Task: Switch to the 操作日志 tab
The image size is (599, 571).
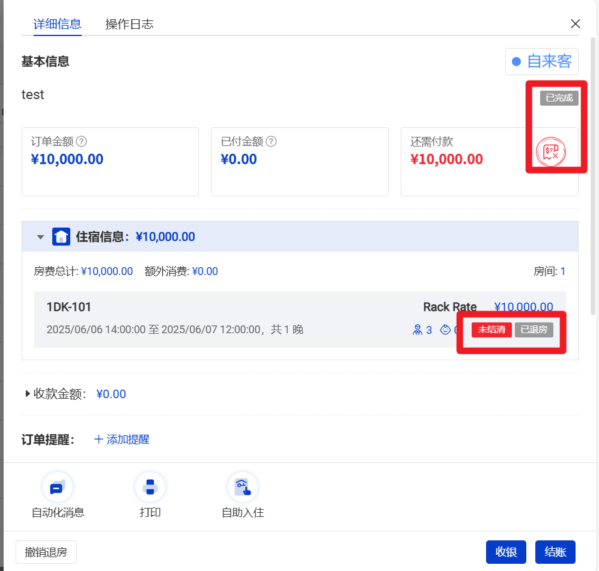Action: pyautogui.click(x=129, y=24)
